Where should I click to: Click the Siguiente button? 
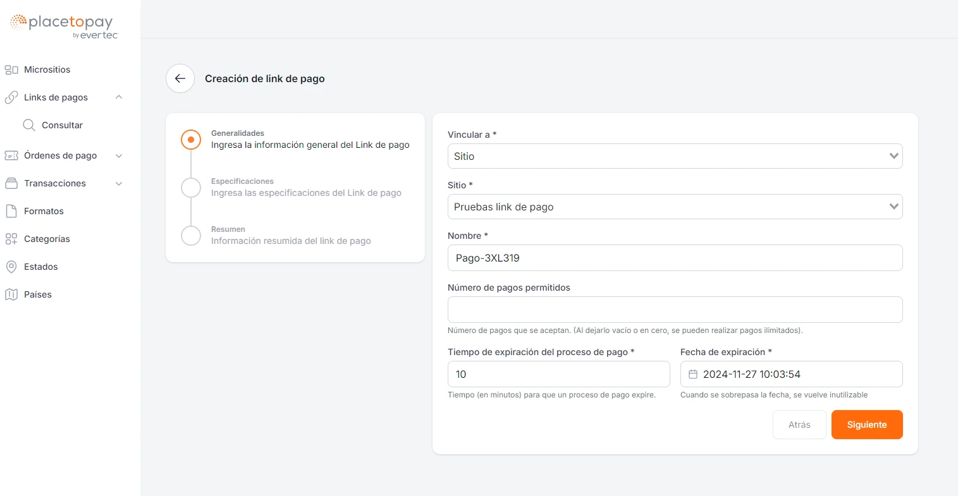click(x=867, y=425)
